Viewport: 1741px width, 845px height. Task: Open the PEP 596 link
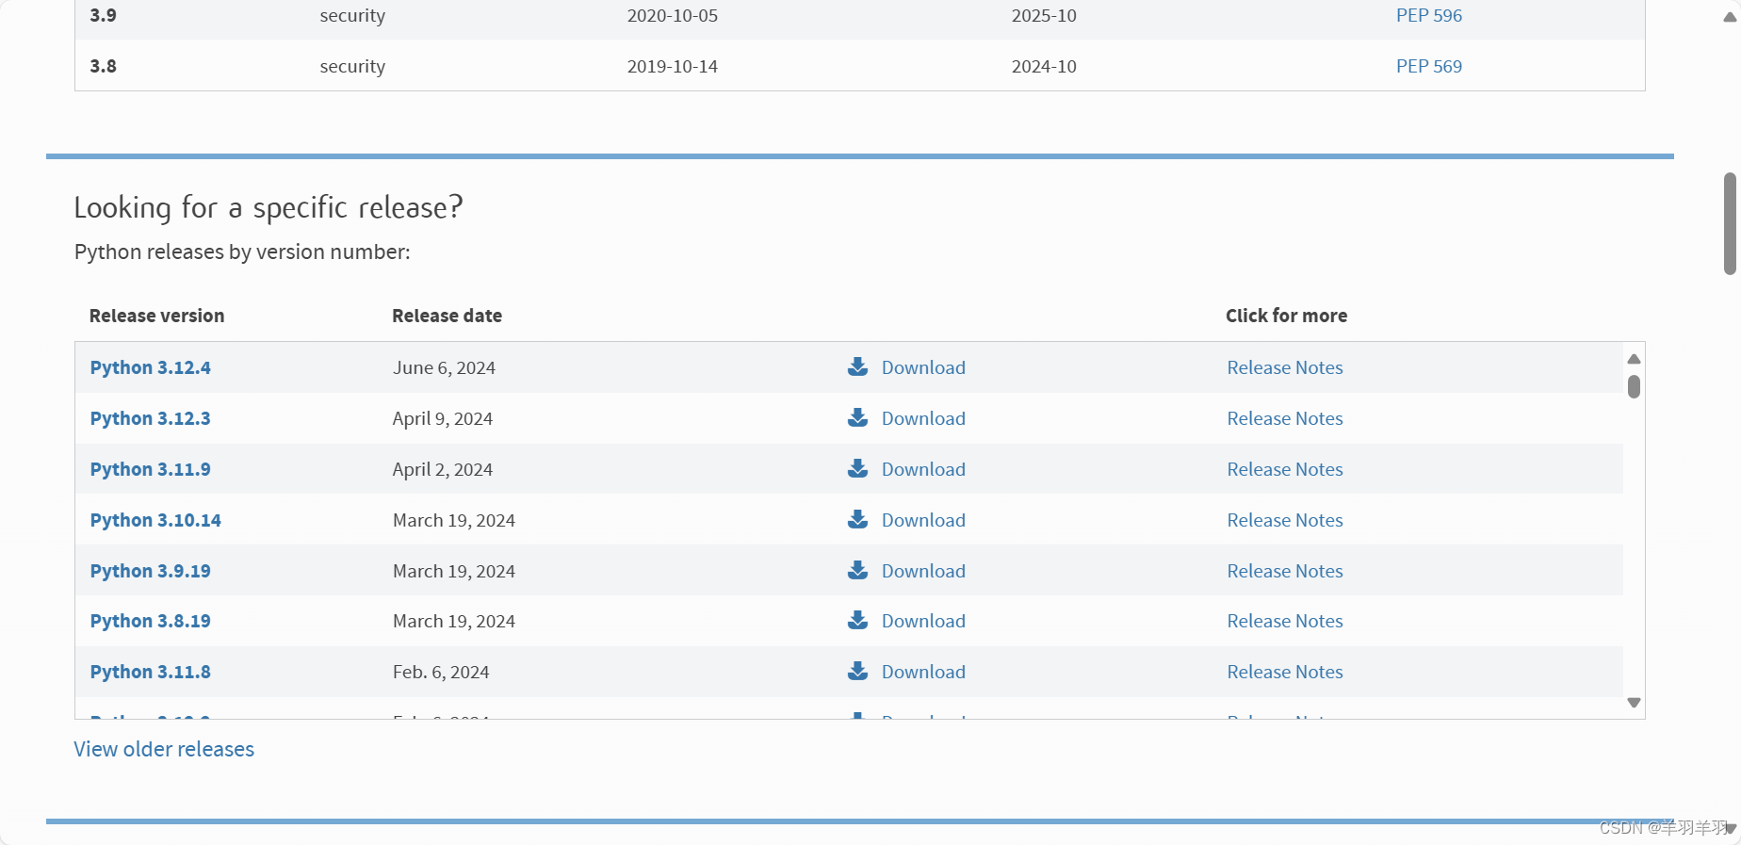tap(1428, 15)
